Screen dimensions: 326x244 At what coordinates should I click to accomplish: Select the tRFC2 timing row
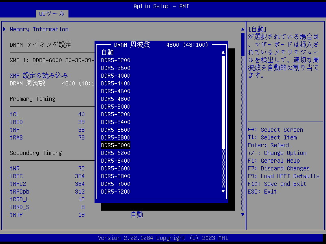point(47,184)
